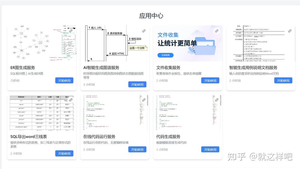This screenshot has width=300, height=169.
Task: Open code preview on 代码生成服务 card
Action: [188, 113]
